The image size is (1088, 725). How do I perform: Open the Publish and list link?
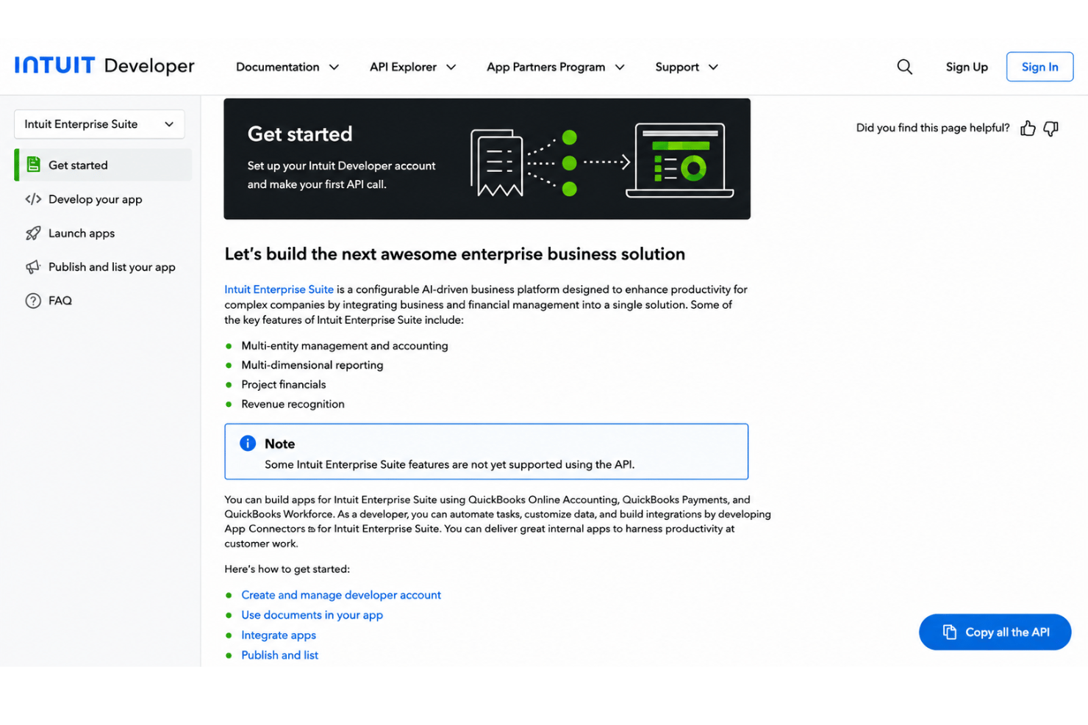[279, 654]
